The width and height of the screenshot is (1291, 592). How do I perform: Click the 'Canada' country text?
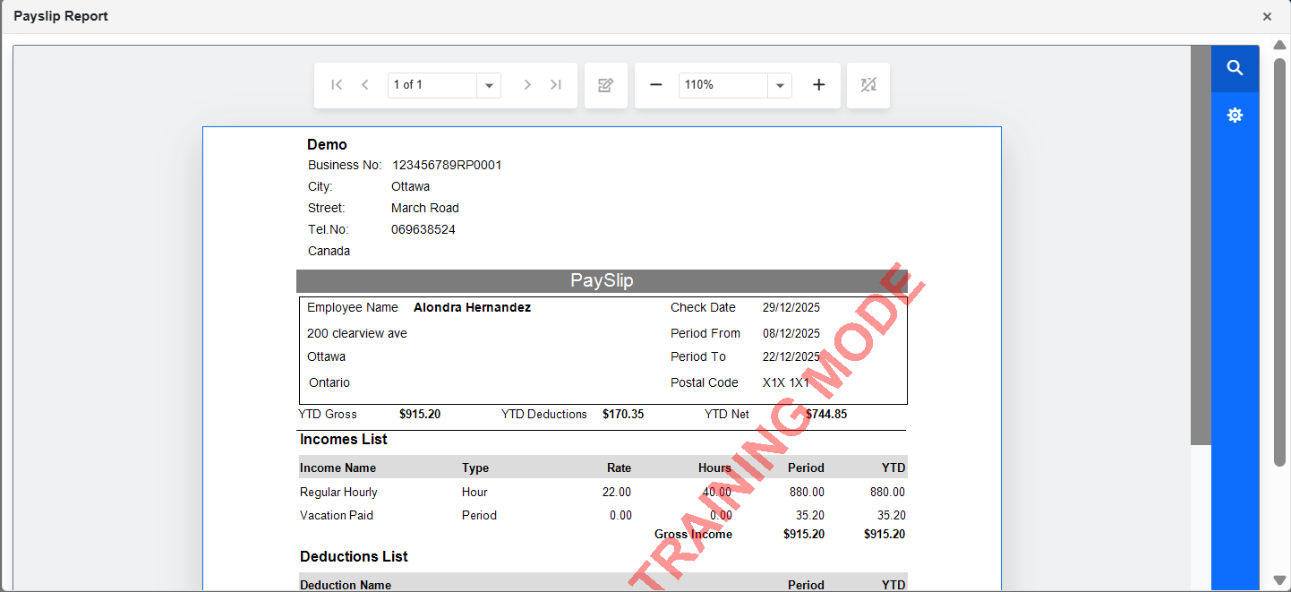pos(329,251)
